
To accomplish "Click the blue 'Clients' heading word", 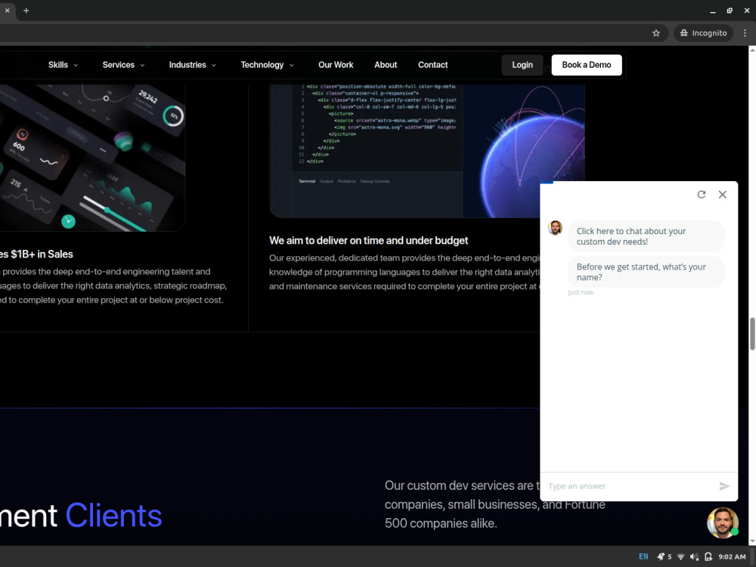I will click(x=114, y=516).
